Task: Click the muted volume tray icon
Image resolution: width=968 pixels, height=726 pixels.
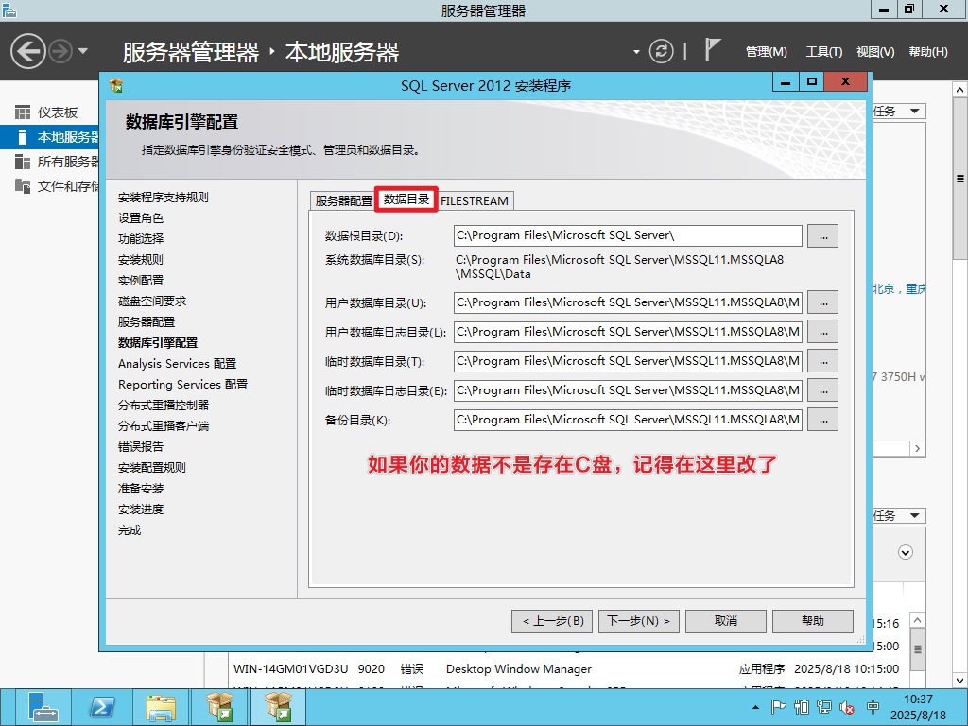Action: 847,707
